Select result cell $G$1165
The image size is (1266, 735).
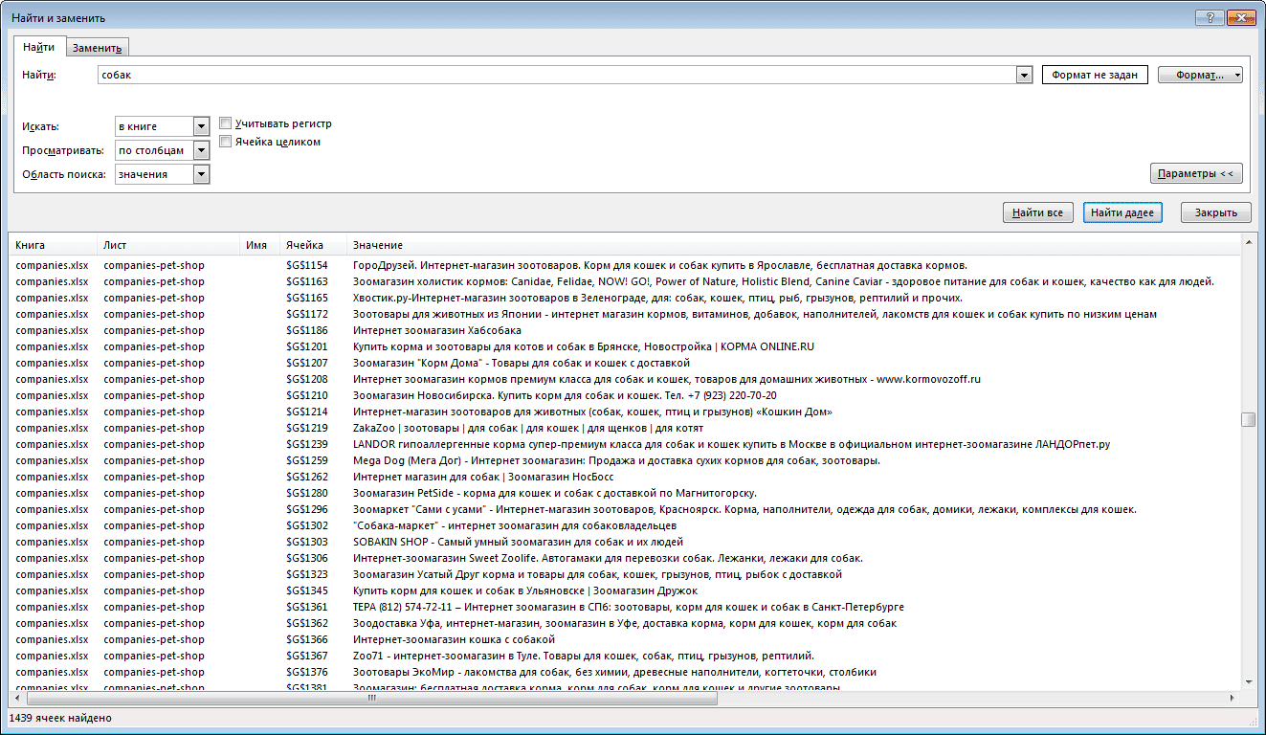tap(306, 298)
